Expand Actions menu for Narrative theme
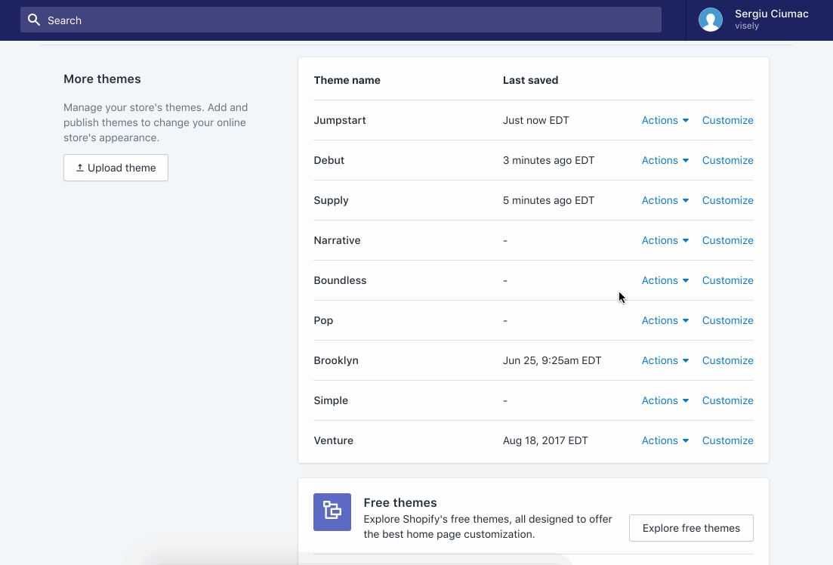Viewport: 833px width, 565px height. click(665, 240)
